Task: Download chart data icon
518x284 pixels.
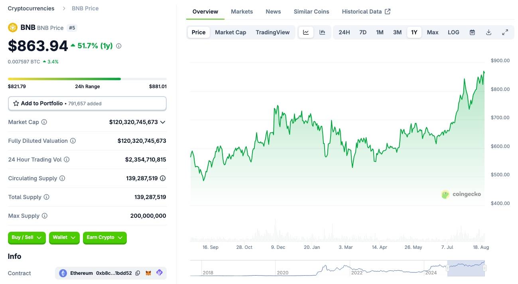Action: pyautogui.click(x=488, y=32)
